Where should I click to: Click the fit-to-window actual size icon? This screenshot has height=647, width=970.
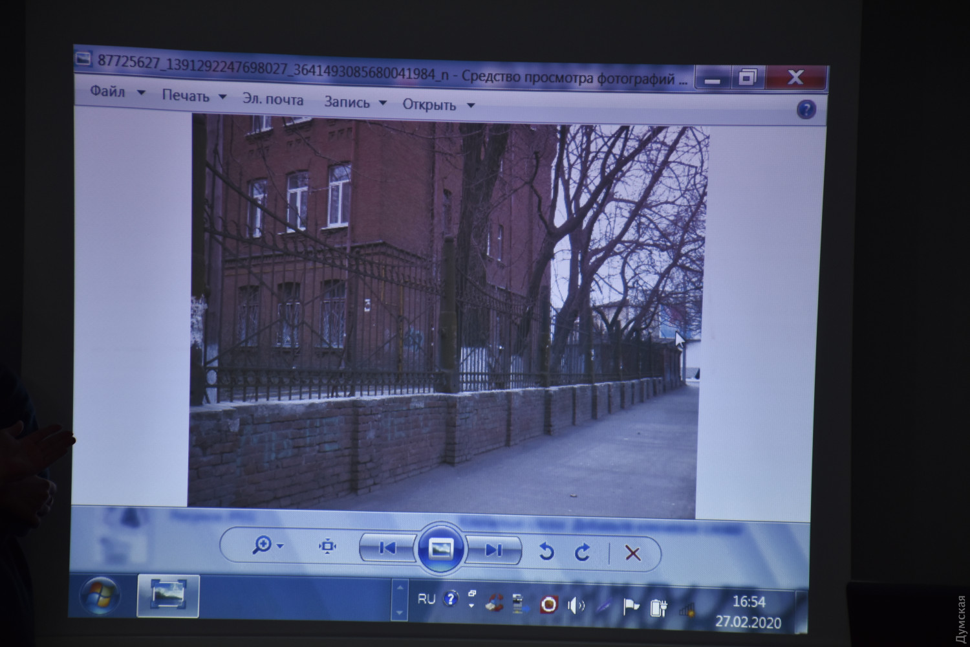pyautogui.click(x=328, y=547)
